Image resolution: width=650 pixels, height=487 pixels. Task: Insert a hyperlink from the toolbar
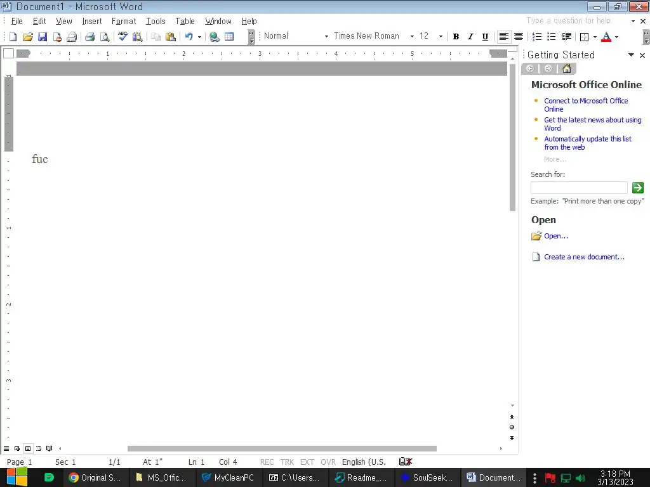[x=215, y=37]
